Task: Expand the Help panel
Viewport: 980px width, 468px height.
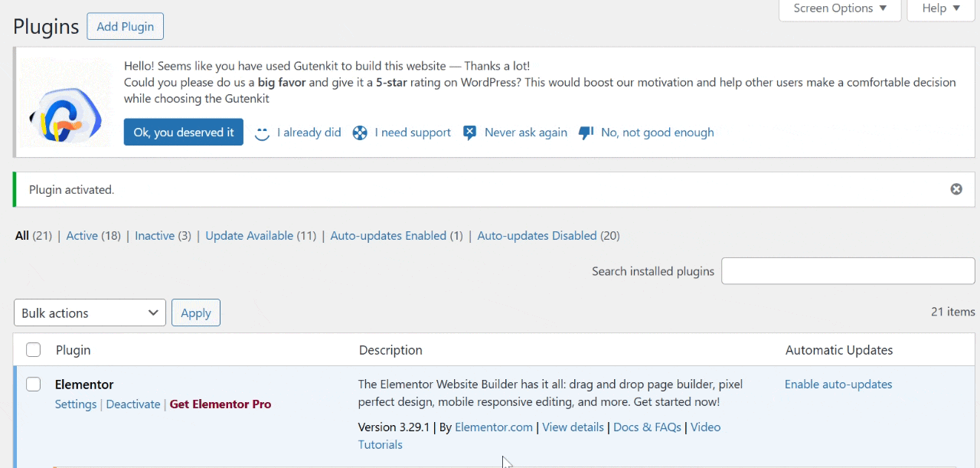Action: (x=940, y=8)
